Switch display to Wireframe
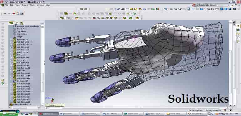Image resolution: width=241 pixels, height=116 pixels. pyautogui.click(x=208, y=9)
